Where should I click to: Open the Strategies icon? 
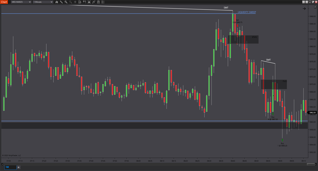pyautogui.click(x=98, y=2)
